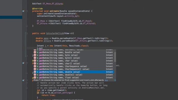Click R.id.ET_Peso inside findViewById
The width and height of the screenshot is (178, 100).
pos(83,21)
